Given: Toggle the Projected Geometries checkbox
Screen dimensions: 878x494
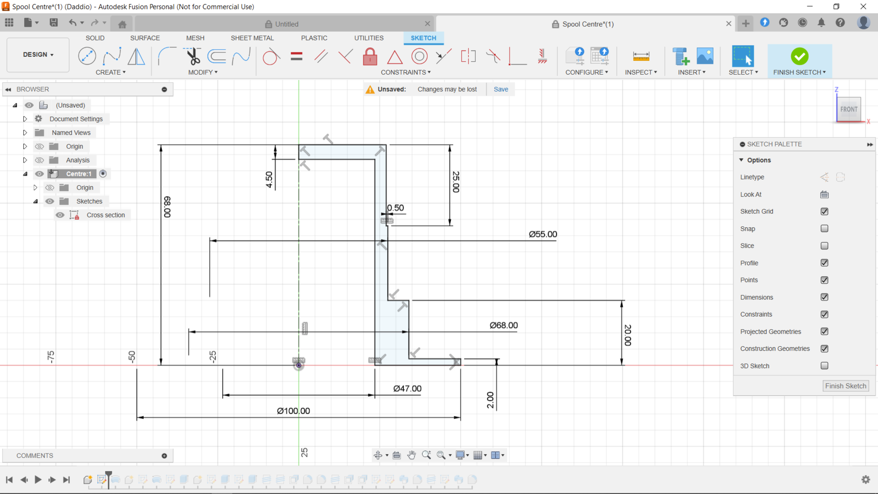Looking at the screenshot, I should (x=824, y=331).
